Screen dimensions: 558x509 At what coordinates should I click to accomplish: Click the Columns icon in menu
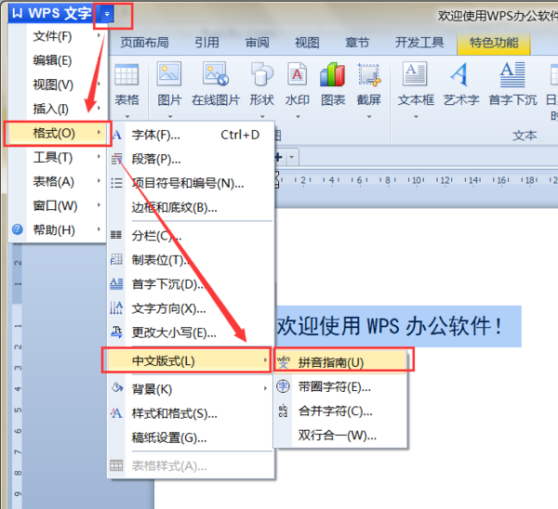point(116,235)
